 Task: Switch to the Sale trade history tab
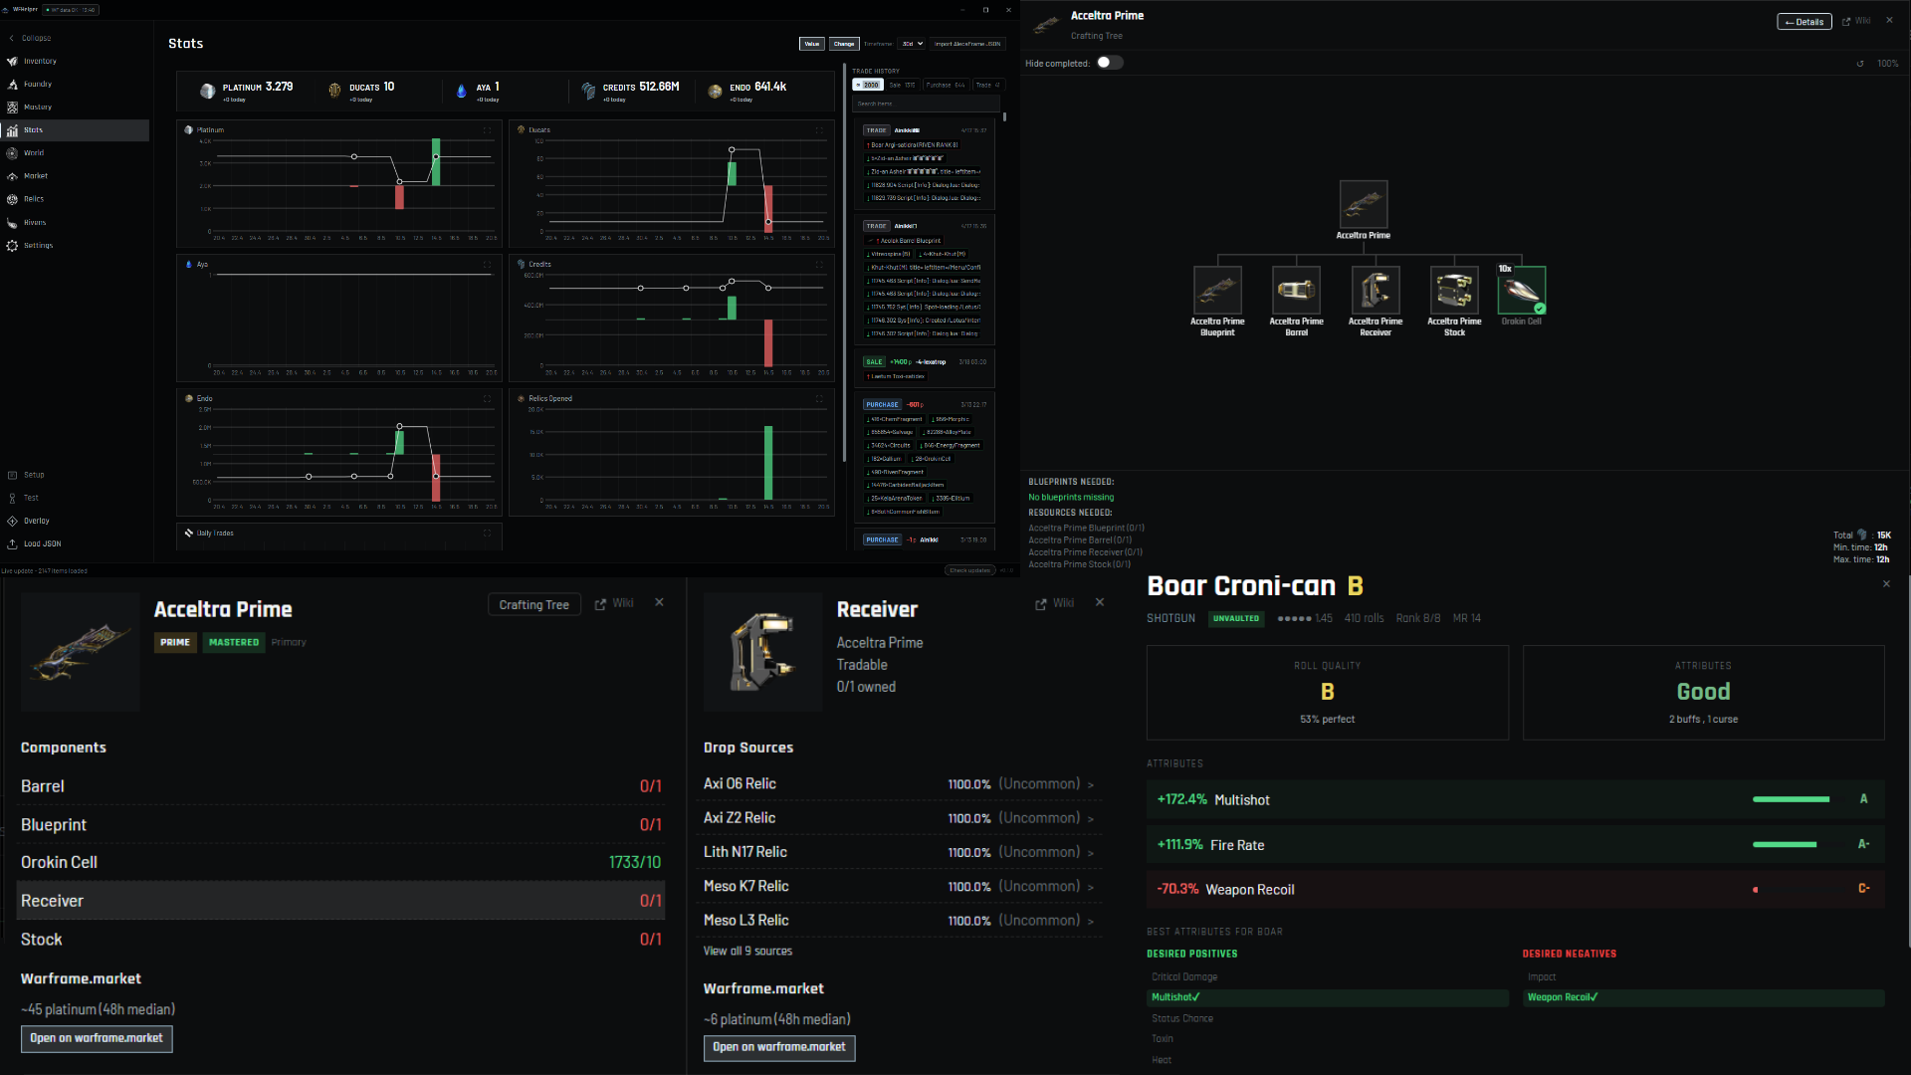point(902,86)
